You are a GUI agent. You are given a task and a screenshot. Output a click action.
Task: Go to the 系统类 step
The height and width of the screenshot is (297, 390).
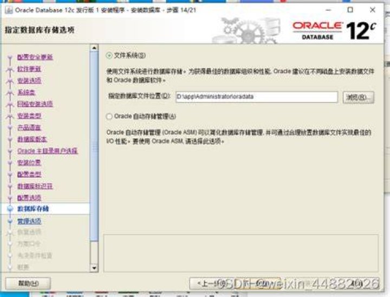click(26, 92)
